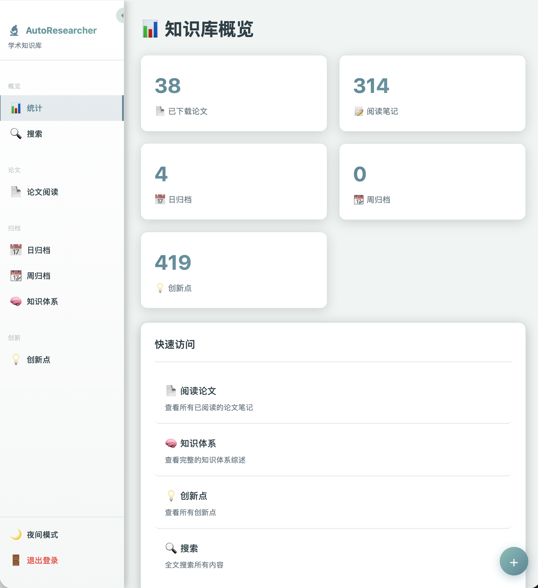Click the lightbulb icon in 创新点 stat card
This screenshot has width=538, height=588.
click(160, 288)
